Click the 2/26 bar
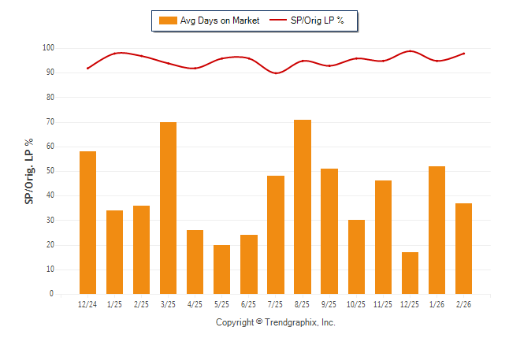The width and height of the screenshot is (509, 342). (x=463, y=248)
